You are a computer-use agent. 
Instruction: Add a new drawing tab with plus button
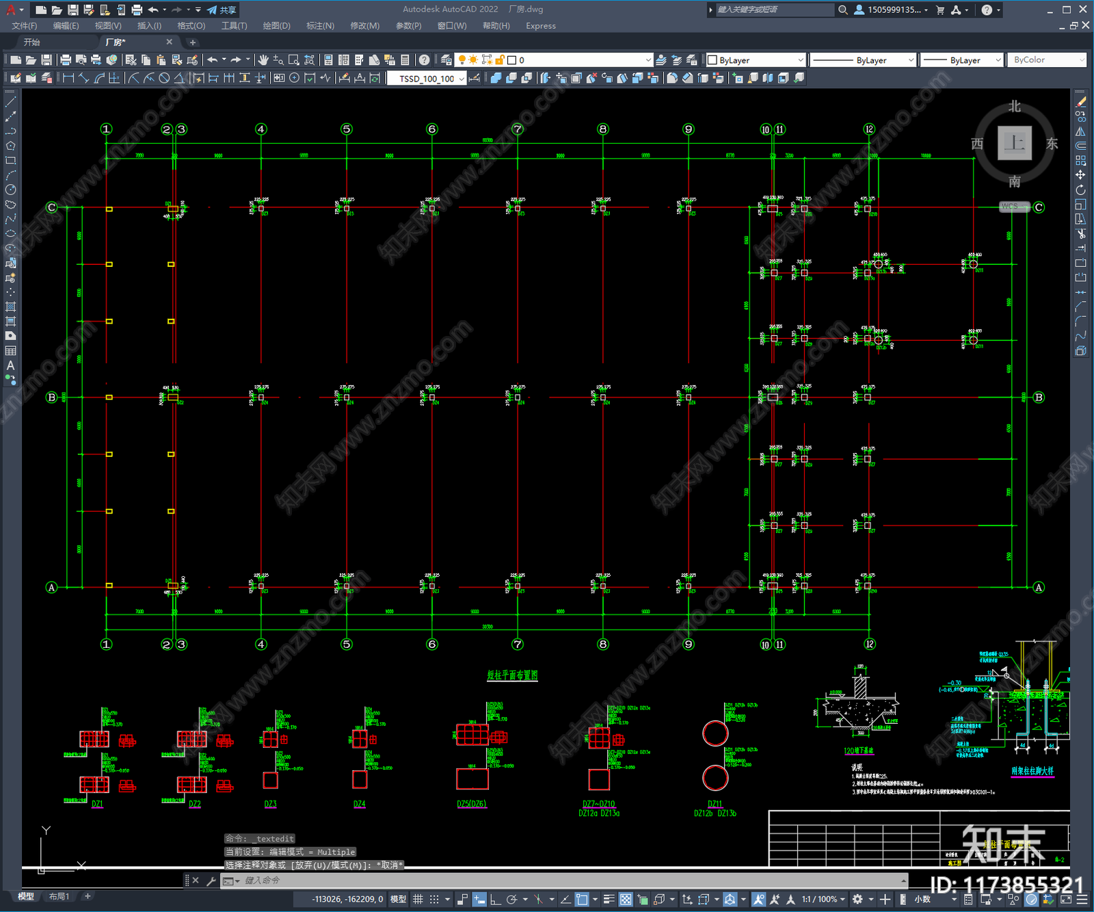(193, 42)
